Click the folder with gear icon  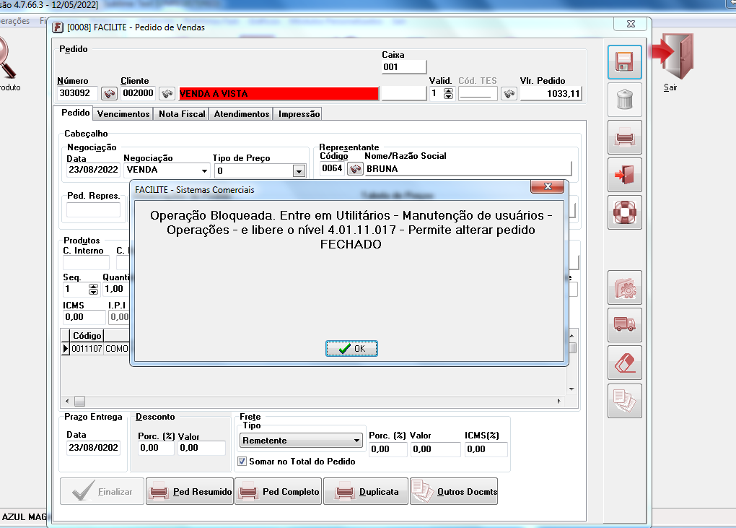624,287
